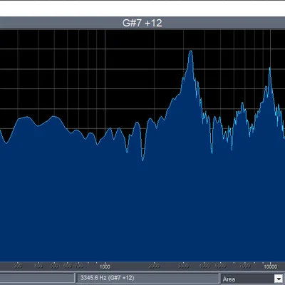Click the white dropdown arrow beside Area
The height and width of the screenshot is (285, 285).
[278, 279]
